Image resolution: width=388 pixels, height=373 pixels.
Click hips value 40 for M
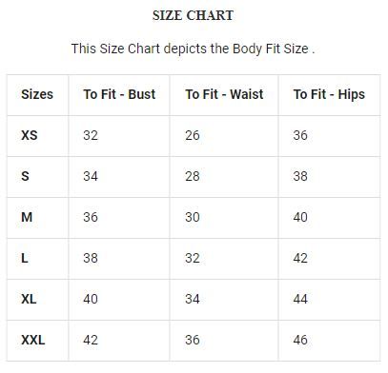click(x=300, y=217)
